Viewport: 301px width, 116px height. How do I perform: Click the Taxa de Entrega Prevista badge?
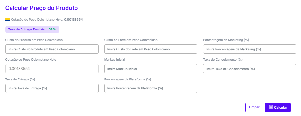coord(32,29)
